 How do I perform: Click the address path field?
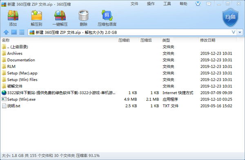(132, 33)
